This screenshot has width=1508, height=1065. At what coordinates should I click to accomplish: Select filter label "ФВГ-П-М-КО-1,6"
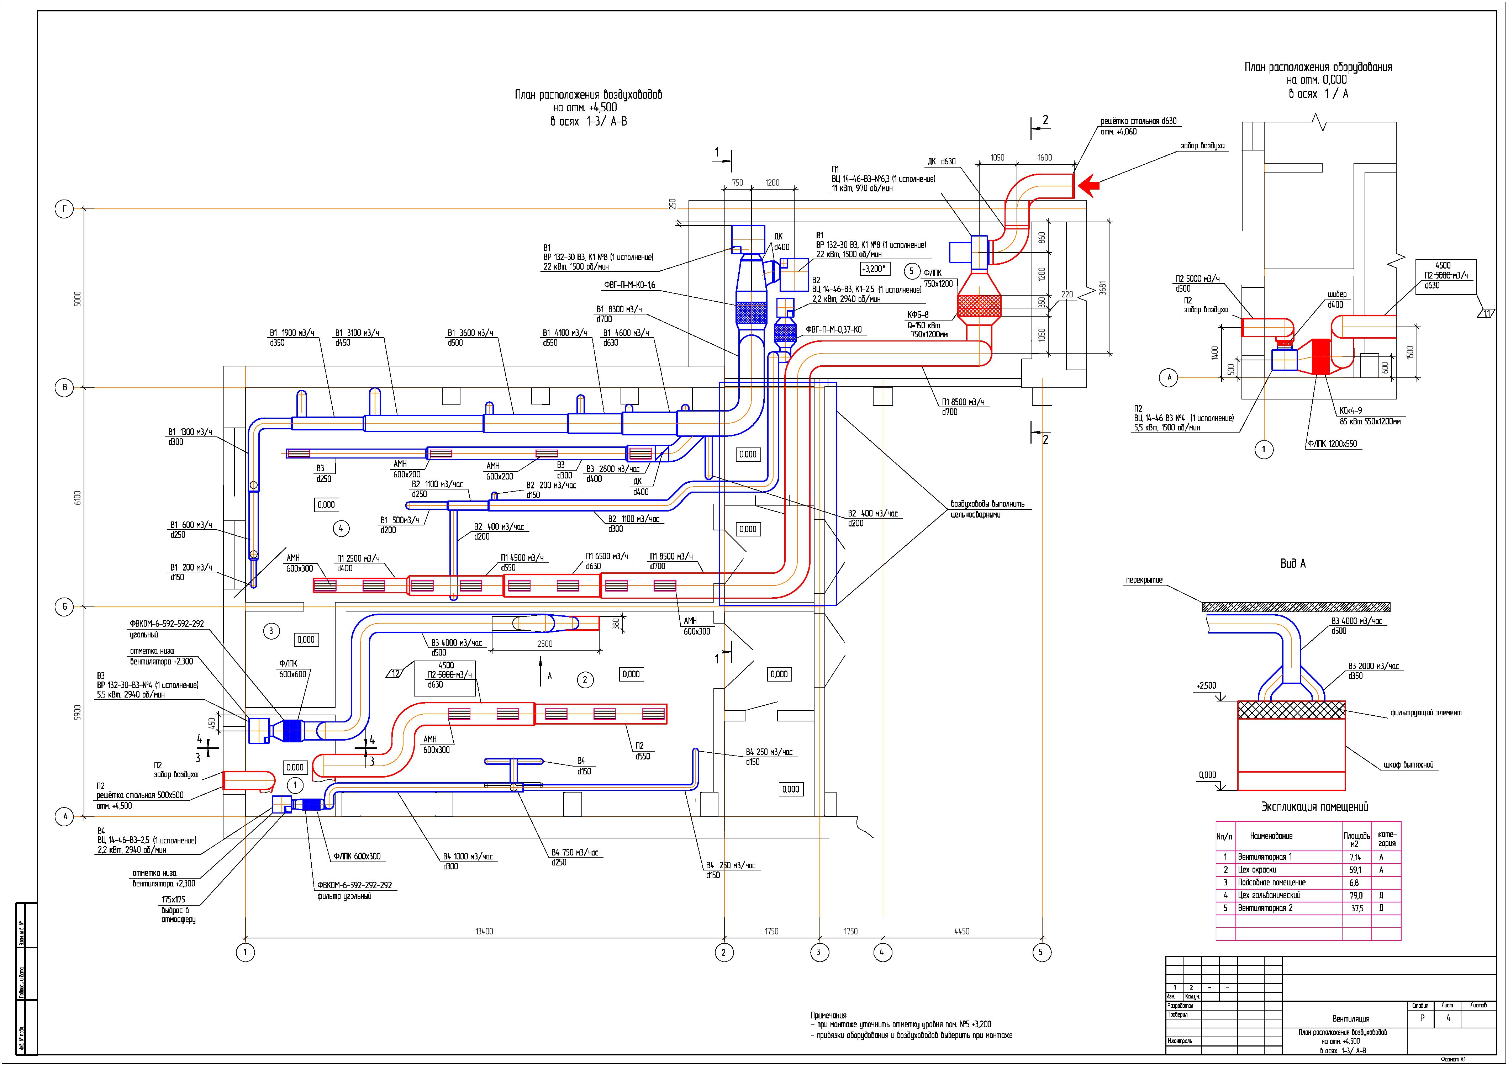[629, 285]
